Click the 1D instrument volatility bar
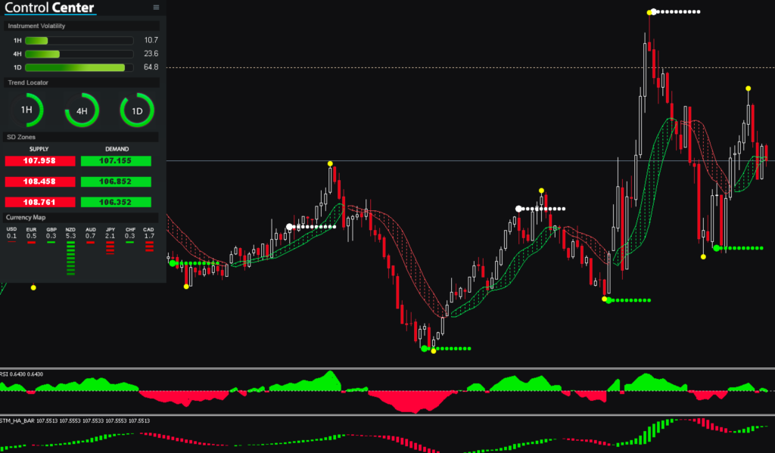775x453 pixels. [79, 67]
